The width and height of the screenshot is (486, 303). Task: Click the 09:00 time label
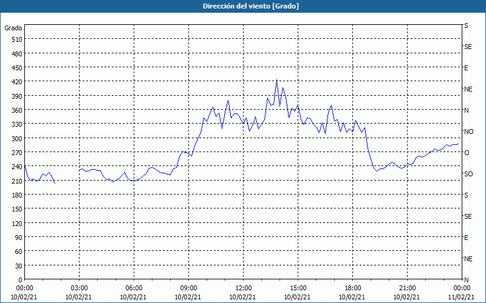pos(188,288)
